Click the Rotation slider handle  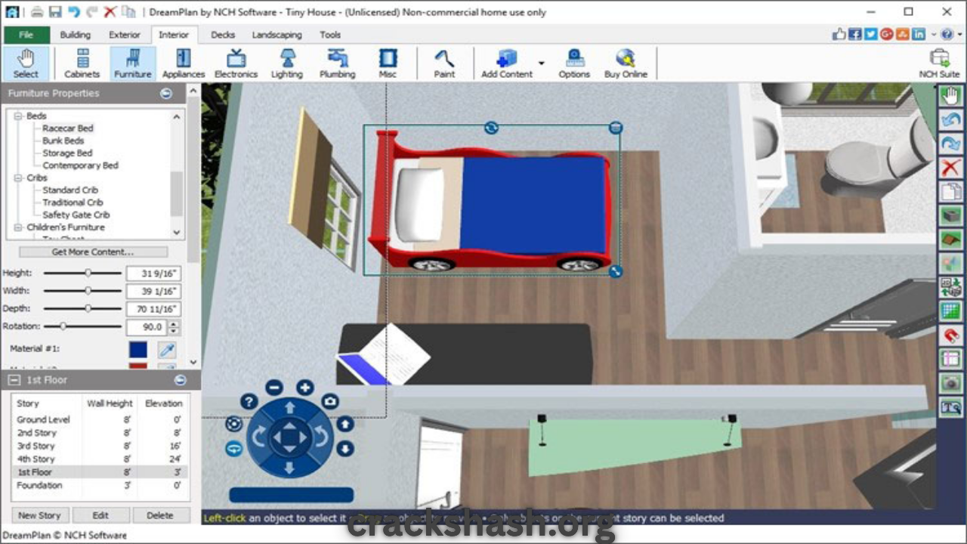tap(63, 326)
